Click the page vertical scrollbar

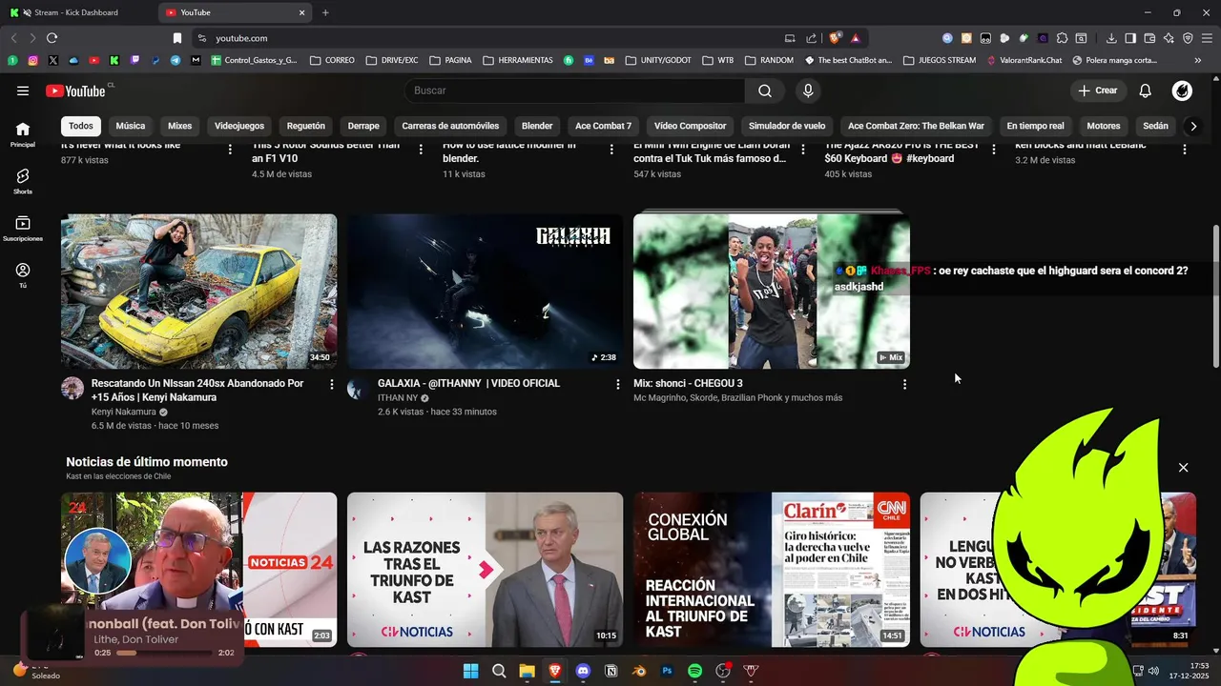pyautogui.click(x=1215, y=297)
